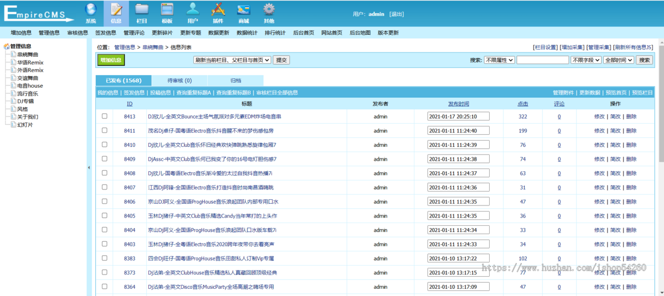This screenshot has height=296, width=664.
Task: Switch to the 归档 tab
Action: 236,81
